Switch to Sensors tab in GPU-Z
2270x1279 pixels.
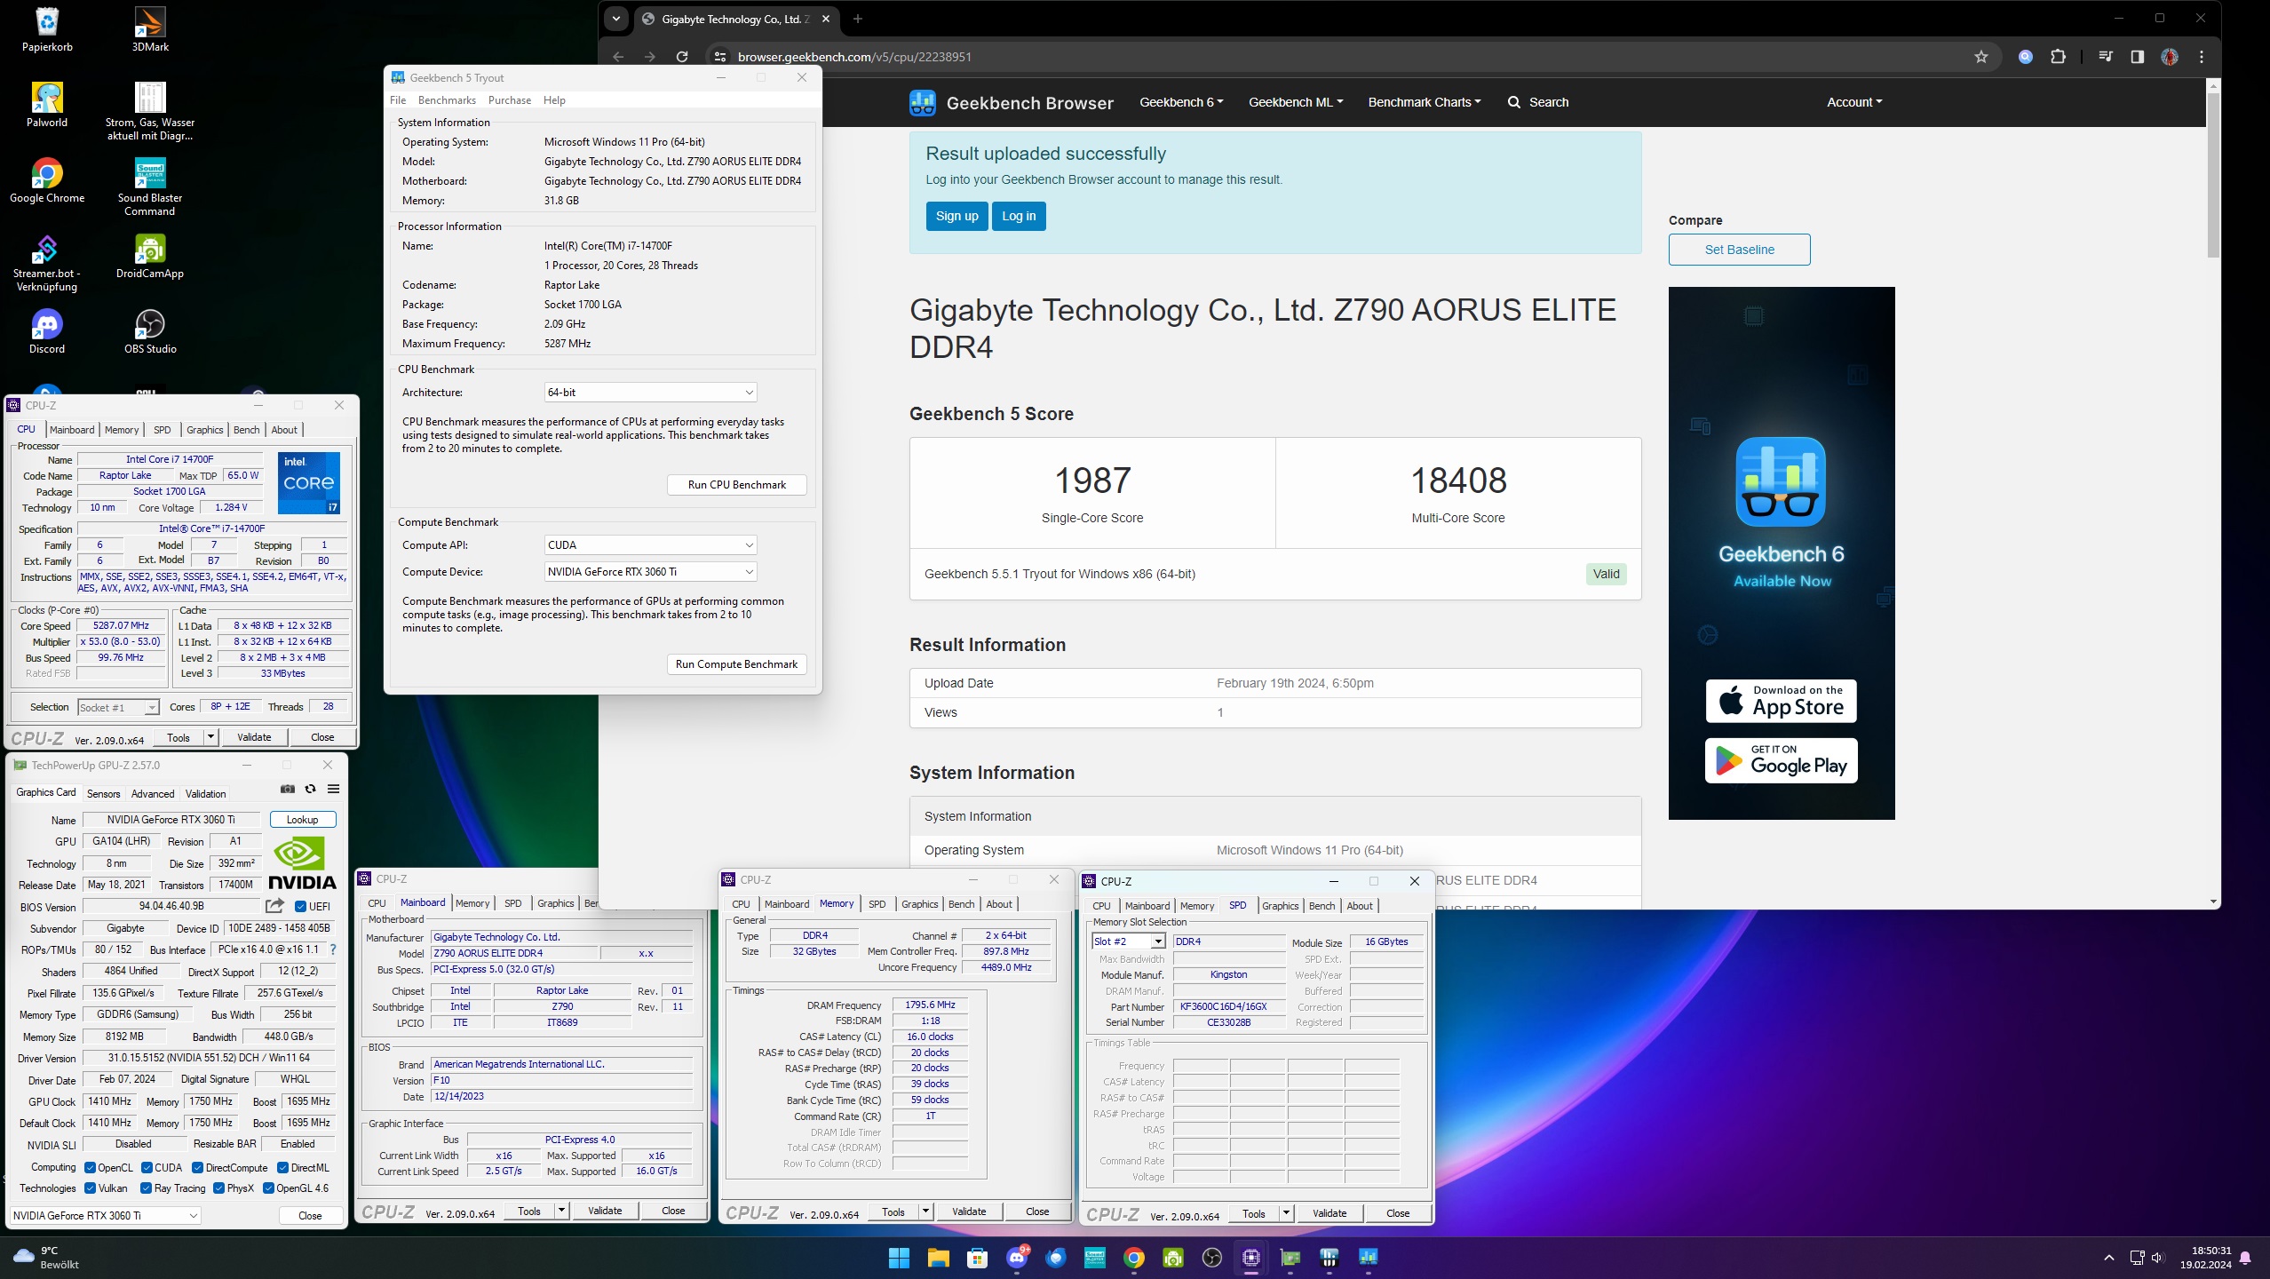[x=103, y=794]
